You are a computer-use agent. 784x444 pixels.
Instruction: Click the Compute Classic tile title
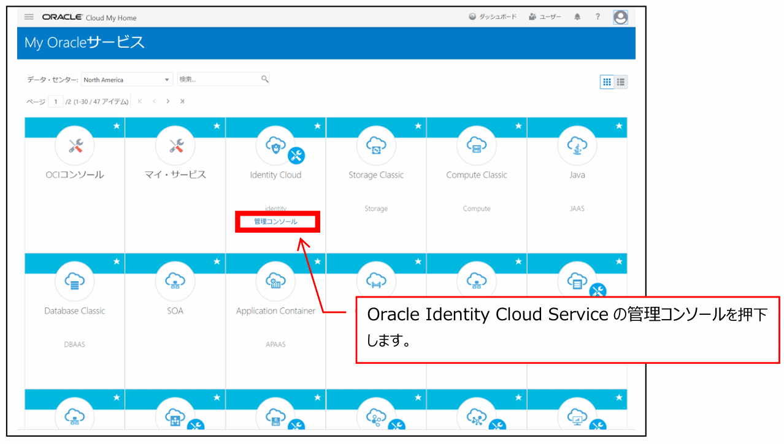[x=477, y=175]
